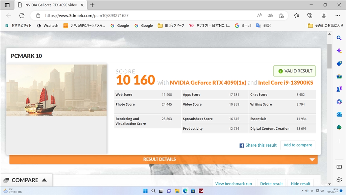Open the PCMark 10 taskbar app
The height and width of the screenshot is (195, 346).
201,191
